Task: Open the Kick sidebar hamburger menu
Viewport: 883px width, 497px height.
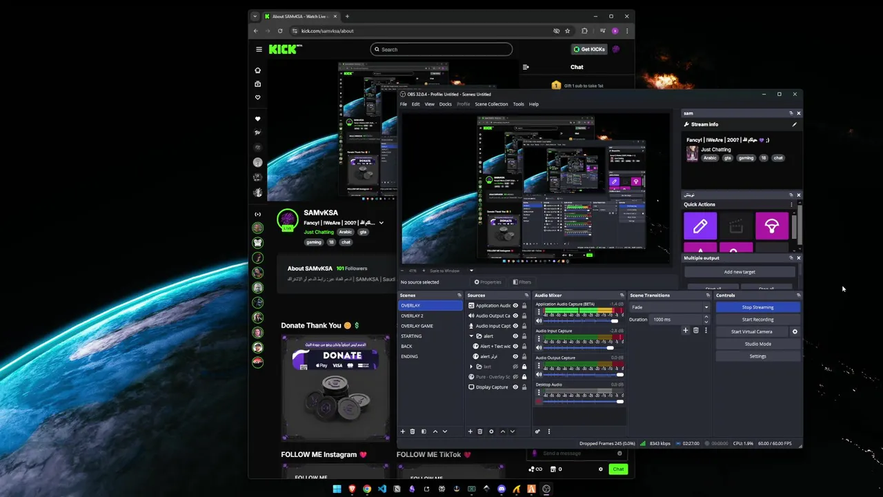Action: click(x=259, y=49)
